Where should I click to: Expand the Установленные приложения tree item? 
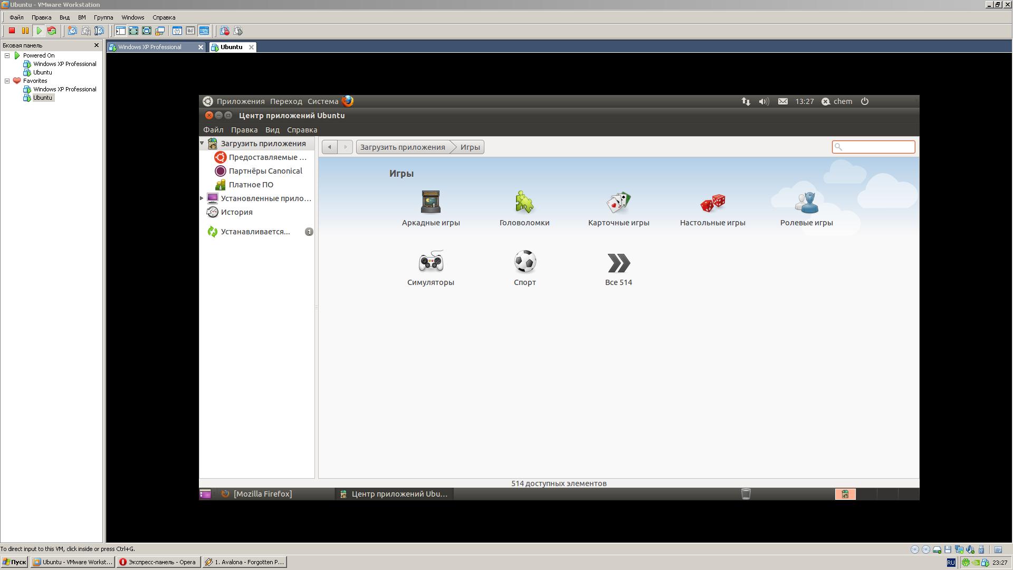(202, 198)
